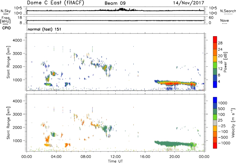236x163 pixels.
Task: Click the '12:00' time axis label
Action: pos(115,157)
